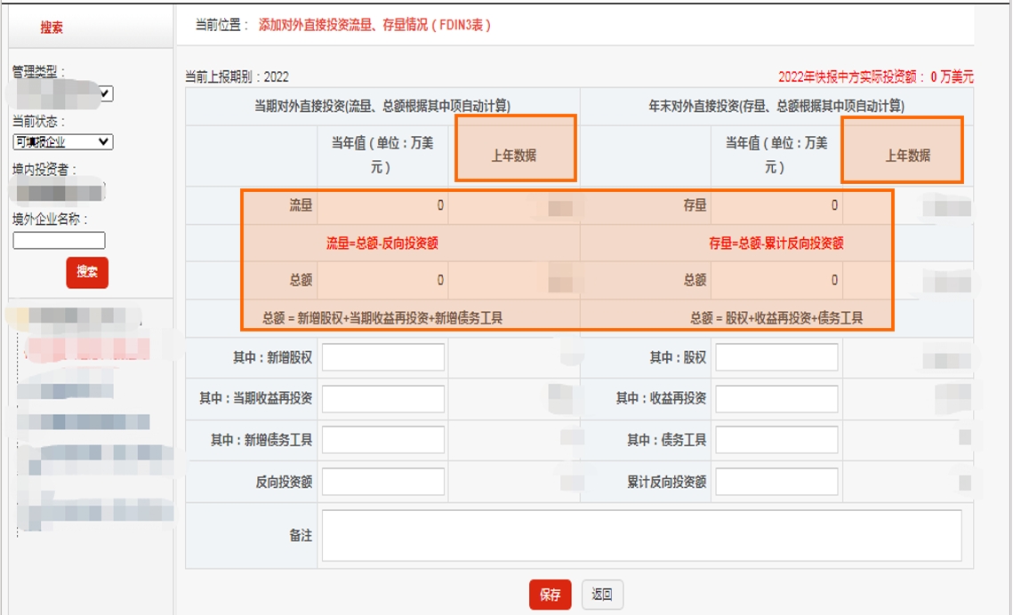This screenshot has height=615, width=1013.
Task: Focus the 其中：新增股权 input box
Action: click(382, 357)
